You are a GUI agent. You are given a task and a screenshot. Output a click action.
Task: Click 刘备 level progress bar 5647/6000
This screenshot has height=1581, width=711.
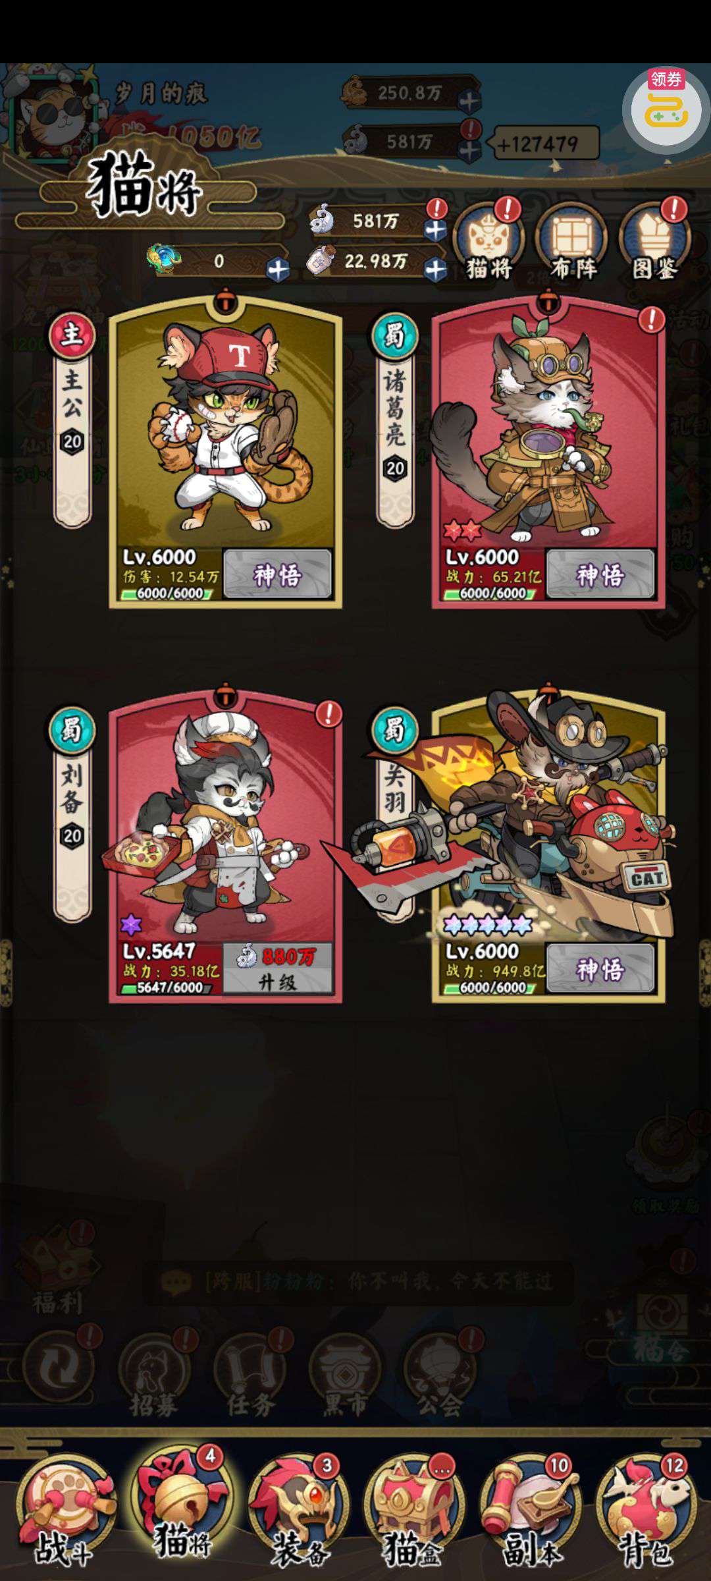tap(165, 987)
